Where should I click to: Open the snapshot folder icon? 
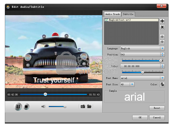[89, 106]
